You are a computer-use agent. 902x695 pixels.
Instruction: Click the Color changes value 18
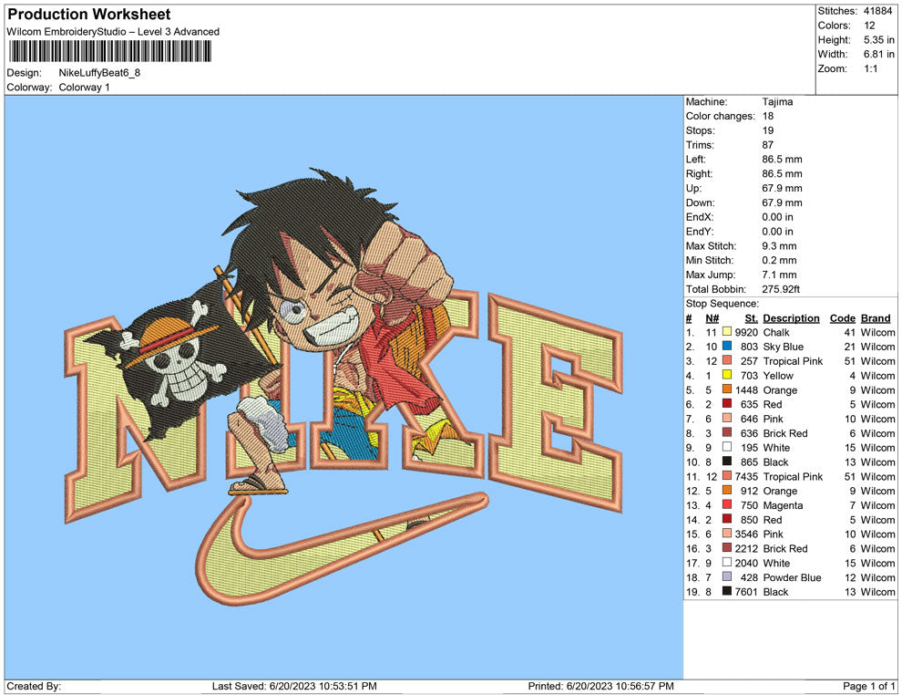pos(768,116)
